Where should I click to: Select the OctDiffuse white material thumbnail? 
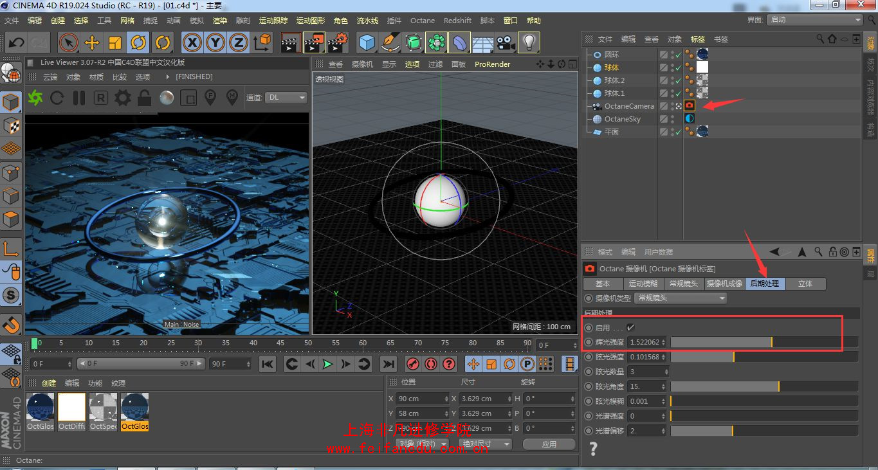(71, 411)
